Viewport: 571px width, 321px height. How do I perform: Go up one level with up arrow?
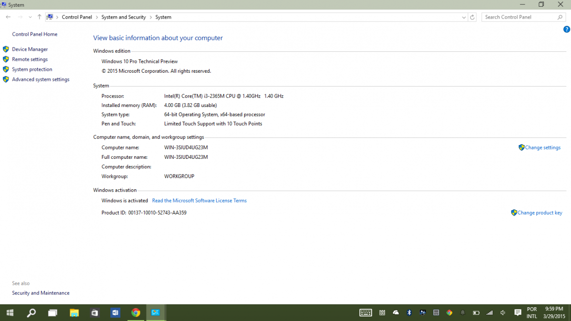click(39, 17)
